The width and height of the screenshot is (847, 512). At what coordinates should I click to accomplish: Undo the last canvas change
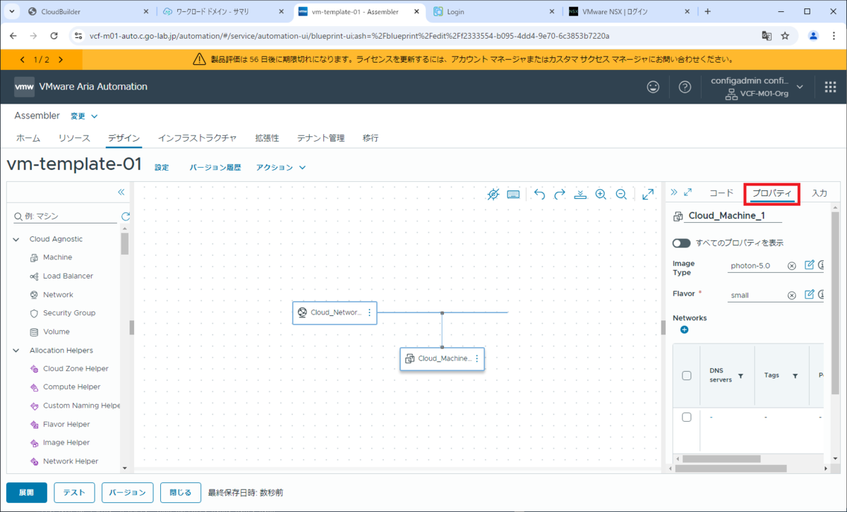click(539, 194)
